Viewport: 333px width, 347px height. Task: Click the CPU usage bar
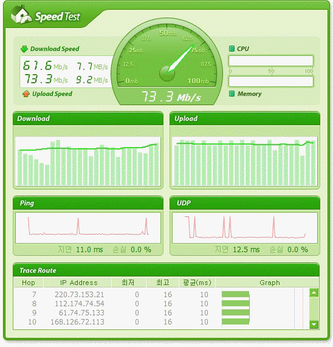pos(271,61)
